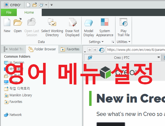Switch to Folder Browser tab

[x=42, y=49]
